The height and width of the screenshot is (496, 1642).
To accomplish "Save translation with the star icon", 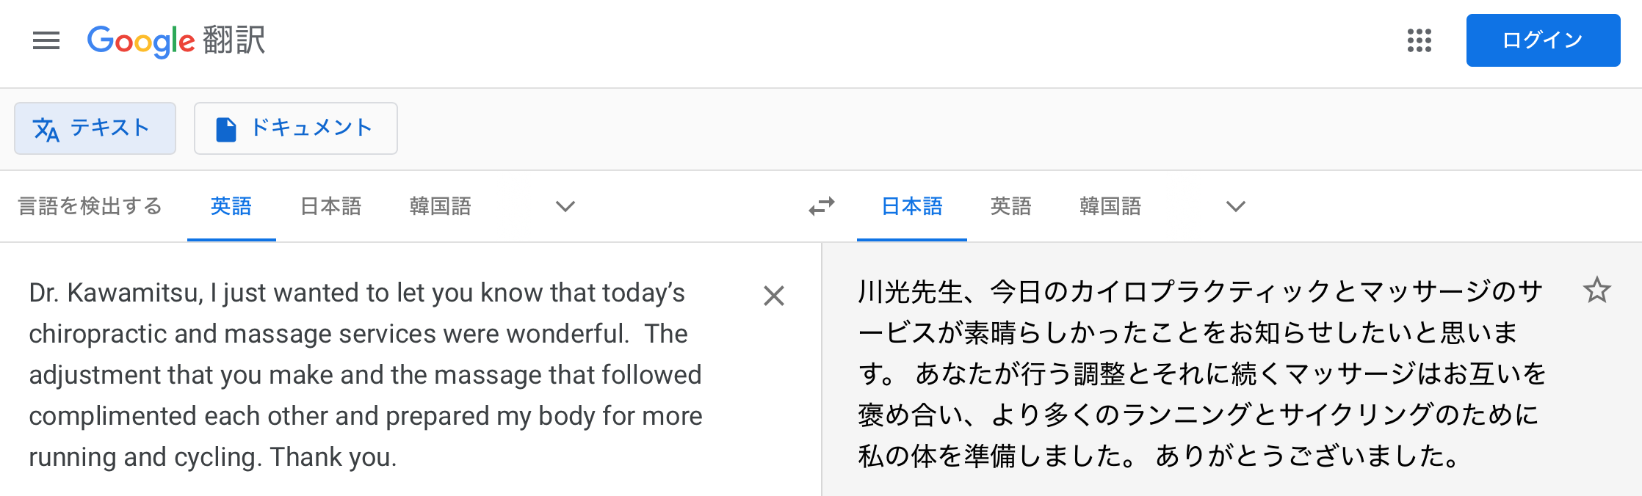I will (1596, 291).
